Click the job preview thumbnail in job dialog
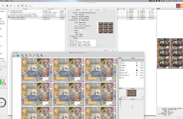The width and height of the screenshot is (183, 119). coord(106,28)
